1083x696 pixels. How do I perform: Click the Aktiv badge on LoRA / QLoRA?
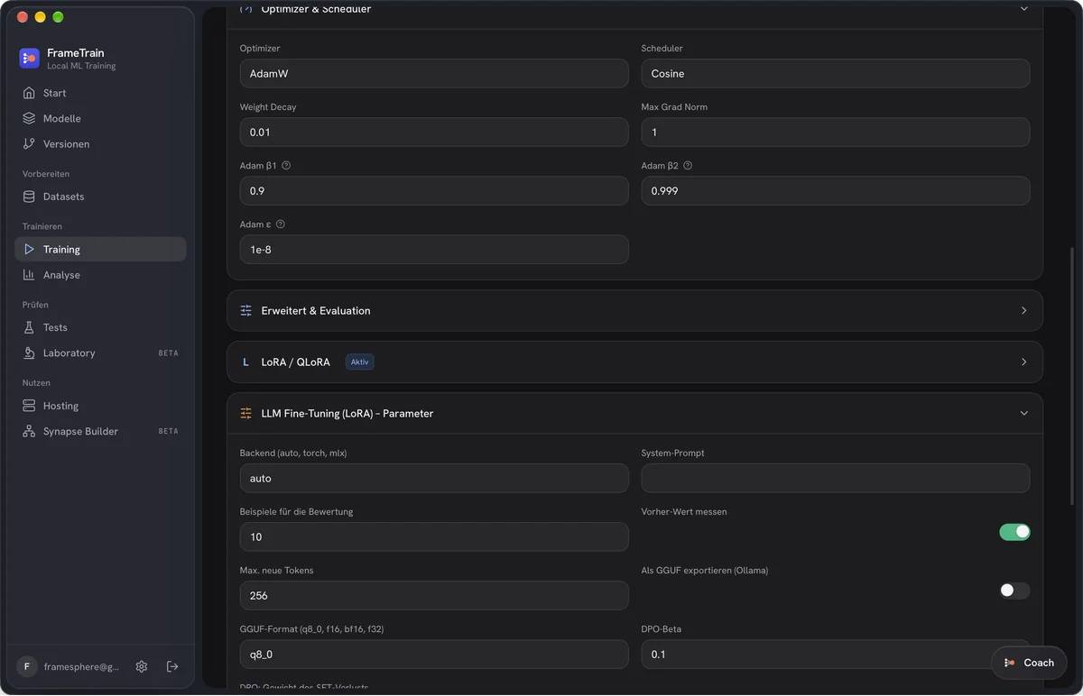(x=359, y=362)
